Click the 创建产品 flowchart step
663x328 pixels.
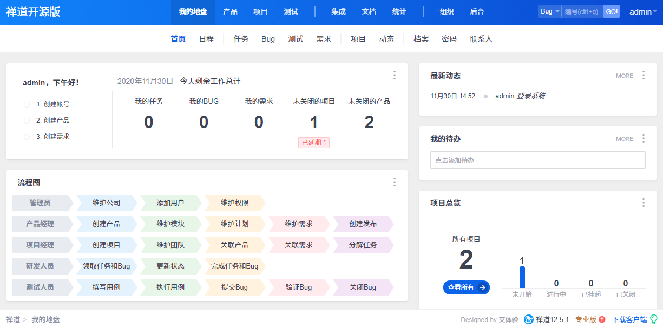(107, 224)
